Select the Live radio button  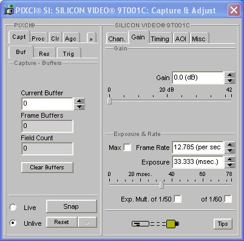click(13, 207)
